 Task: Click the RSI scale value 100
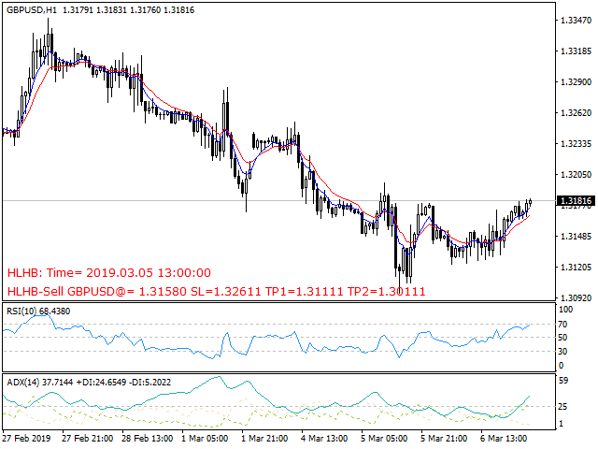tap(565, 310)
